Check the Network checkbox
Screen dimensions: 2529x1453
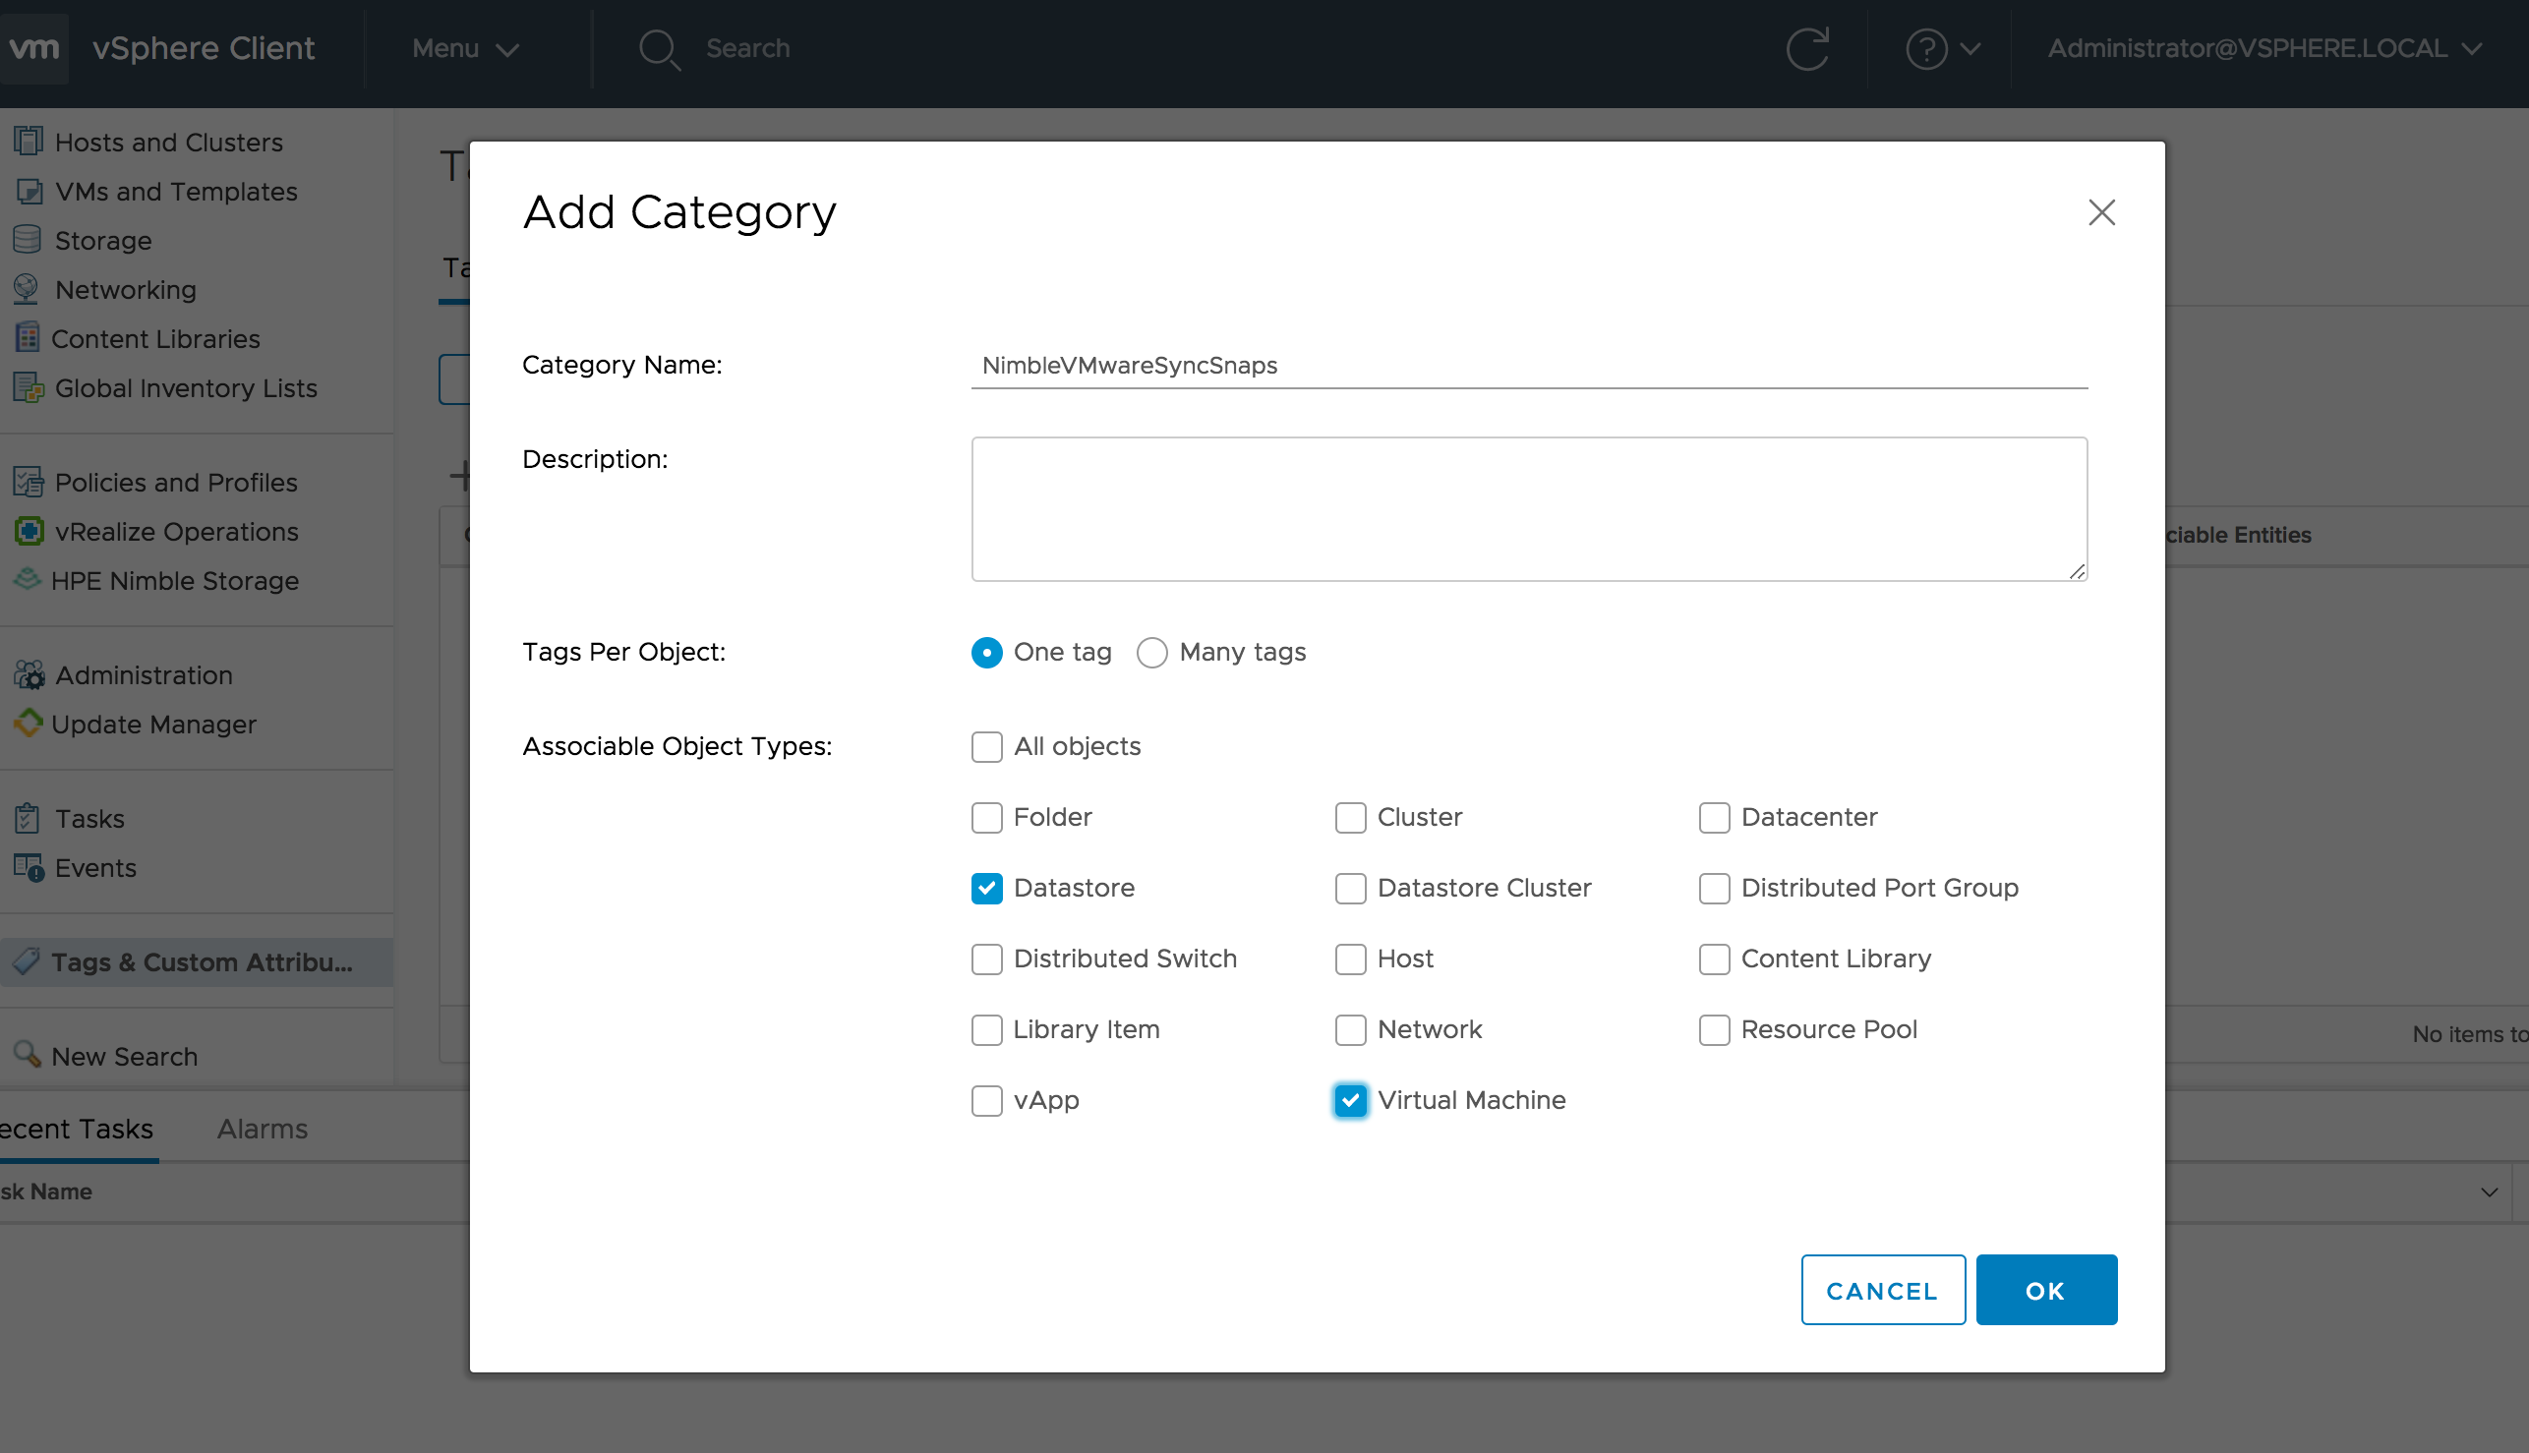1350,1030
